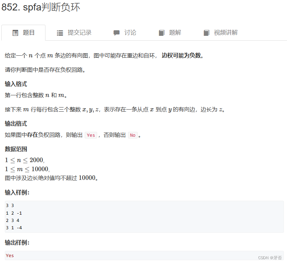
Task: Click the highlighted No code badge
Action: click(133, 135)
